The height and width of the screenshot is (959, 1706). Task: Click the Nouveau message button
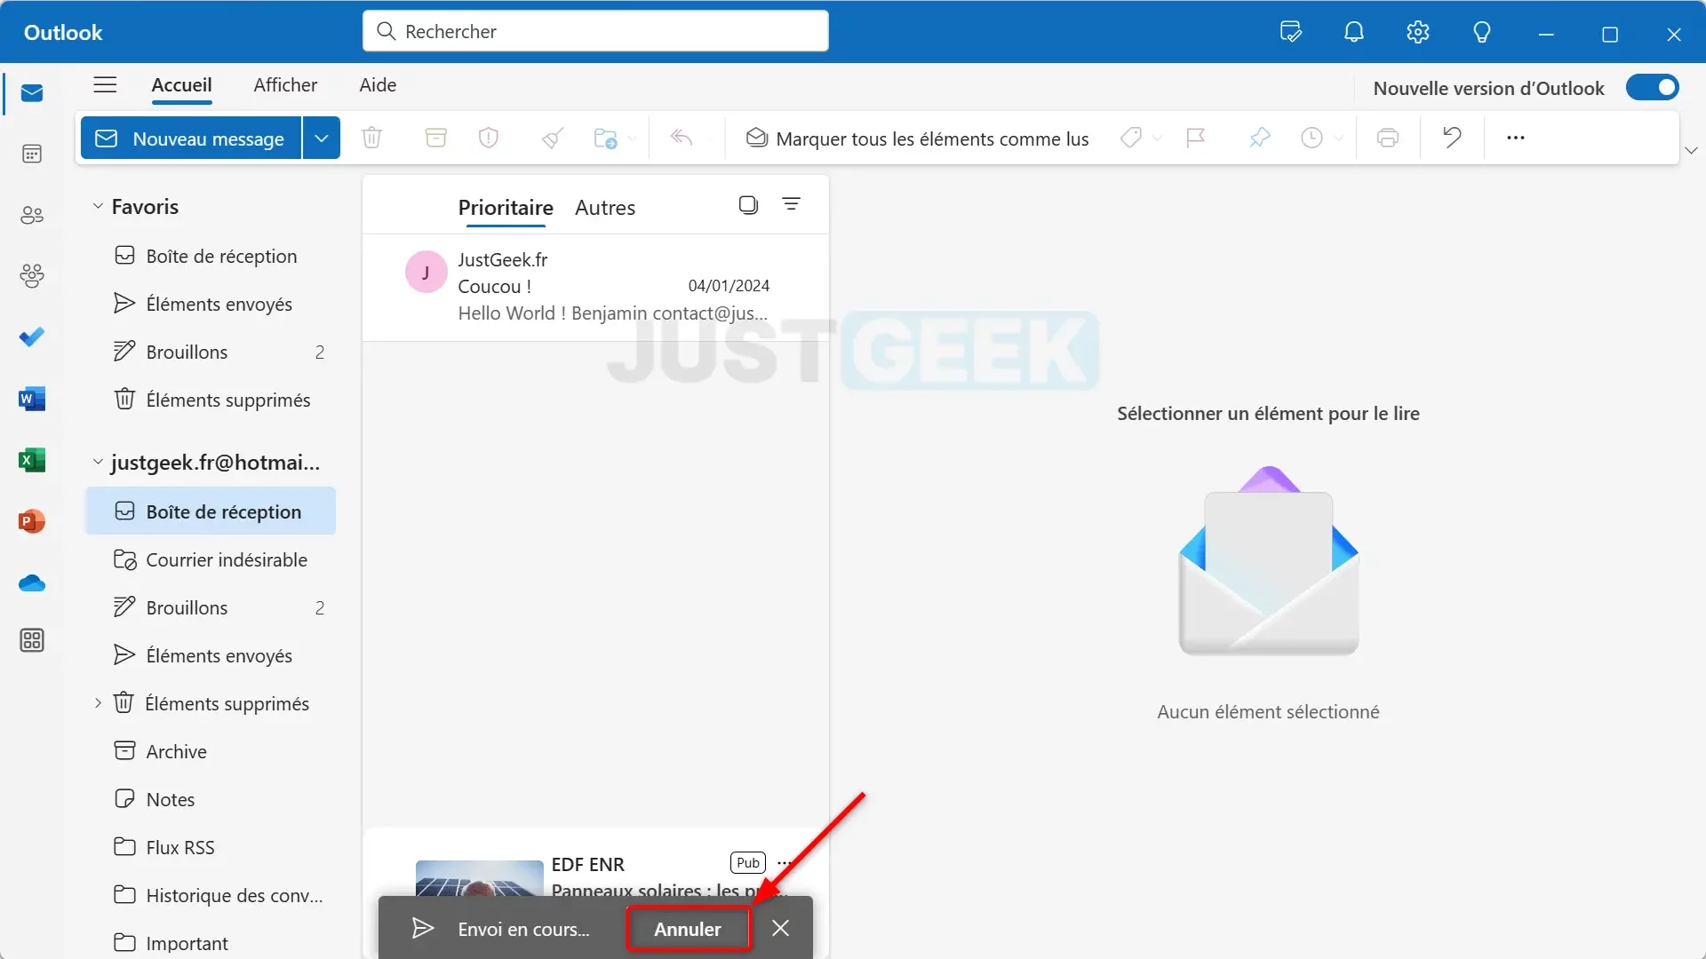click(x=191, y=139)
